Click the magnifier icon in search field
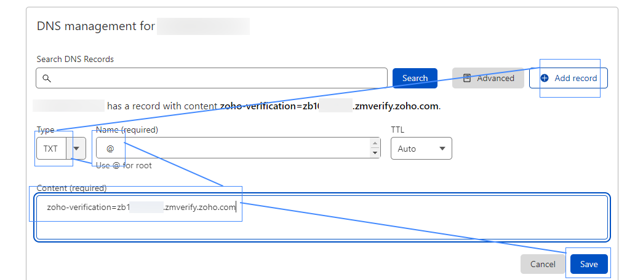 (x=47, y=78)
